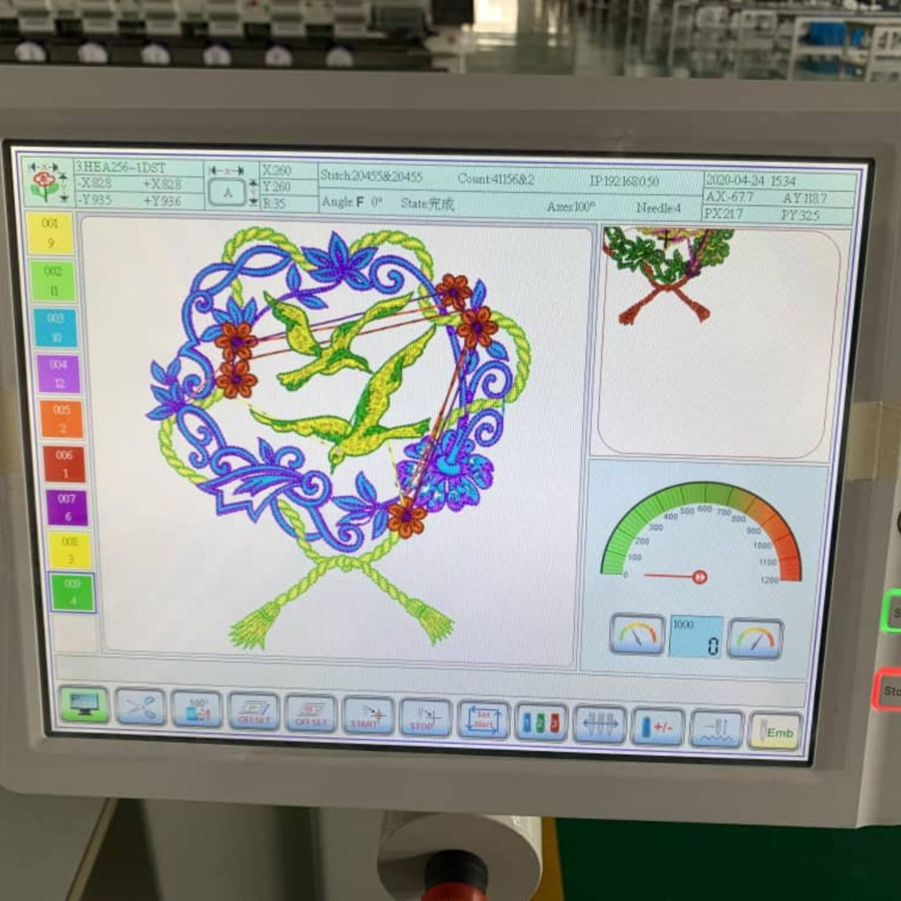Screen dimensions: 901x901
Task: Click the Count 41156&2 readout
Action: coord(496,179)
